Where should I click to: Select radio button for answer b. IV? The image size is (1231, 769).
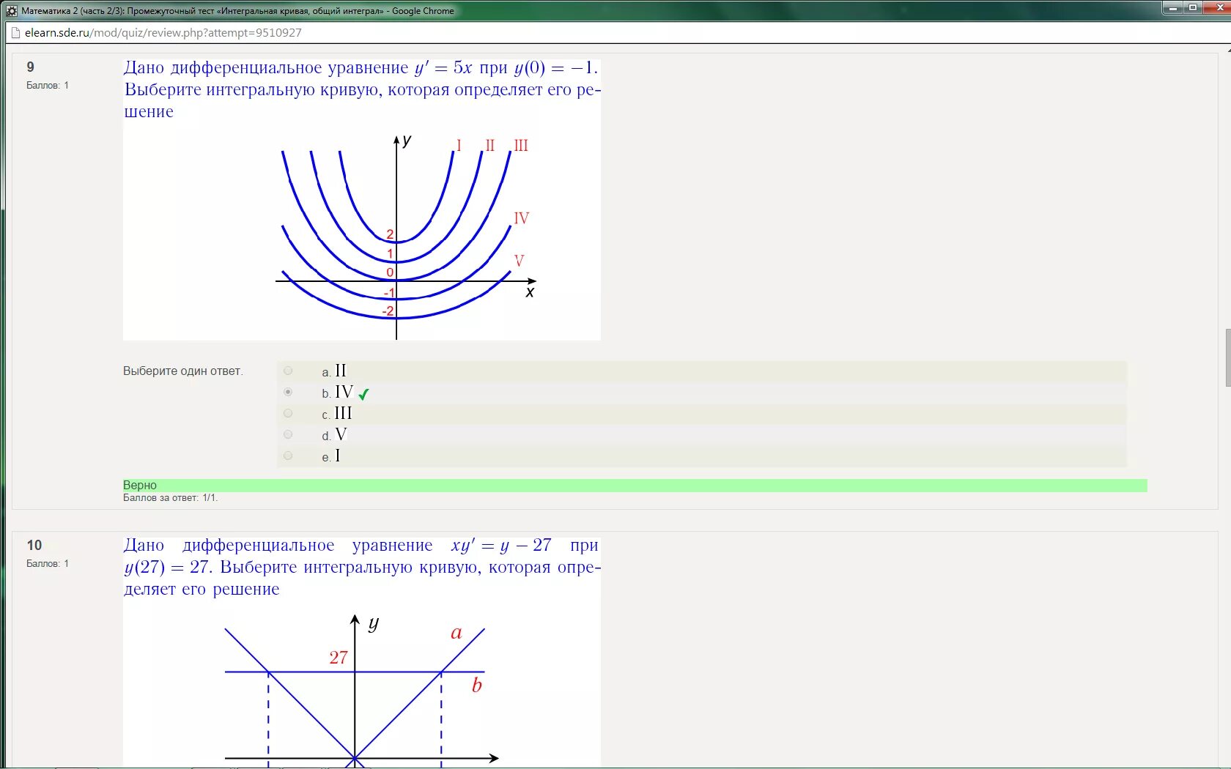click(288, 392)
